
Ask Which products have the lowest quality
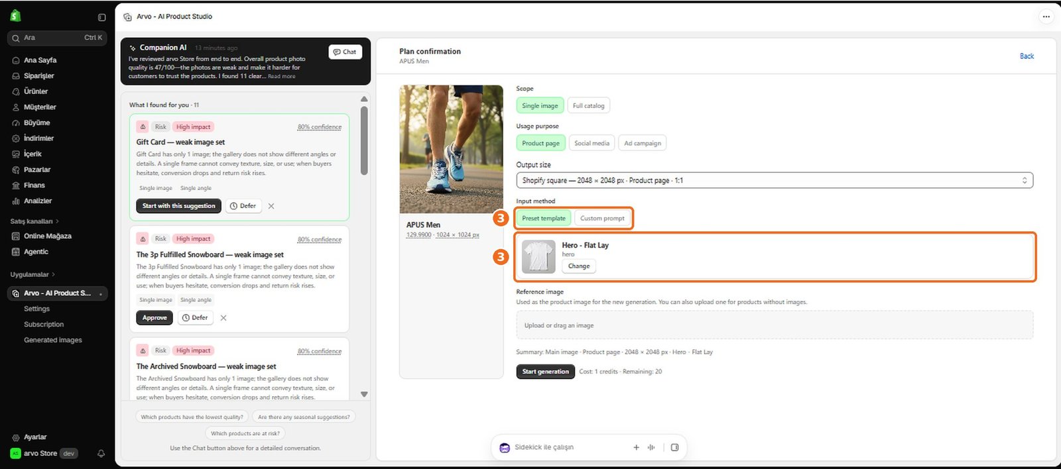(192, 417)
